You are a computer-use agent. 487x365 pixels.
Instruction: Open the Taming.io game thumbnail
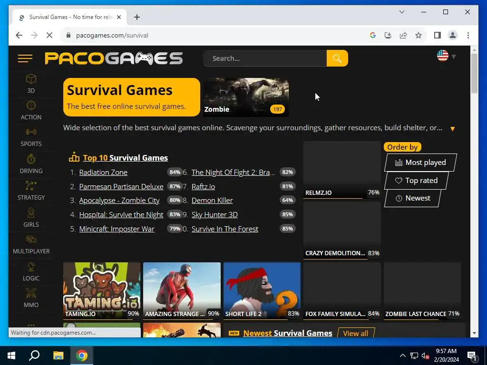(102, 290)
